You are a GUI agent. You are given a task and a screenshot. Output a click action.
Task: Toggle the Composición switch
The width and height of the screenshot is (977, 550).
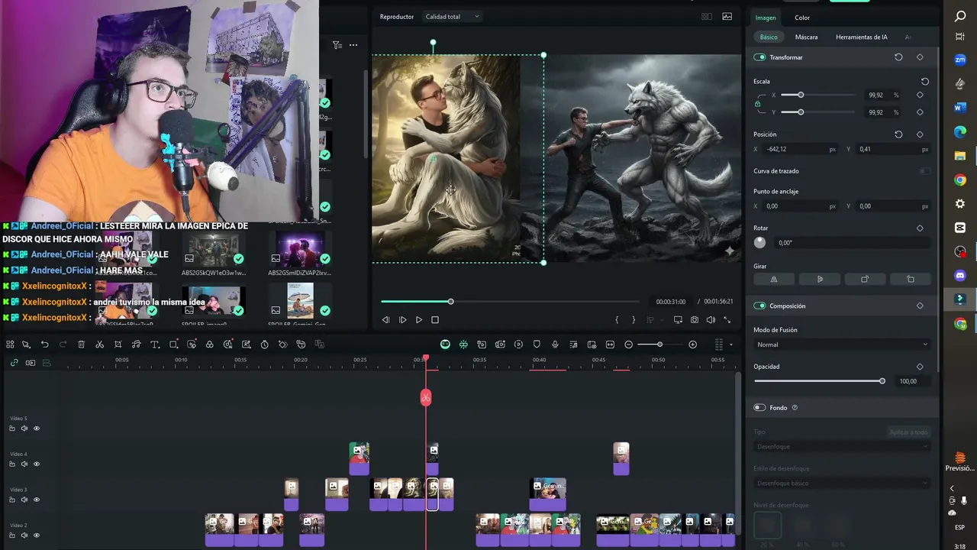pos(759,306)
